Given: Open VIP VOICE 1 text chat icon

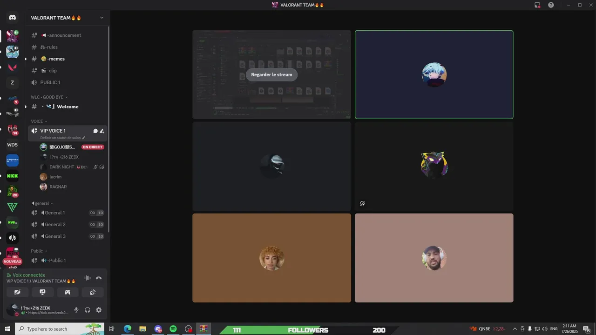Looking at the screenshot, I should pyautogui.click(x=95, y=131).
